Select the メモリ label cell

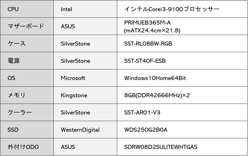pyautogui.click(x=27, y=95)
